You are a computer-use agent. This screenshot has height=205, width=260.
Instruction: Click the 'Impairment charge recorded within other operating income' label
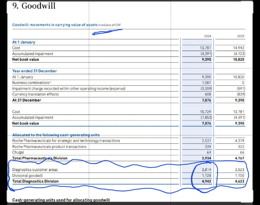(x=69, y=89)
